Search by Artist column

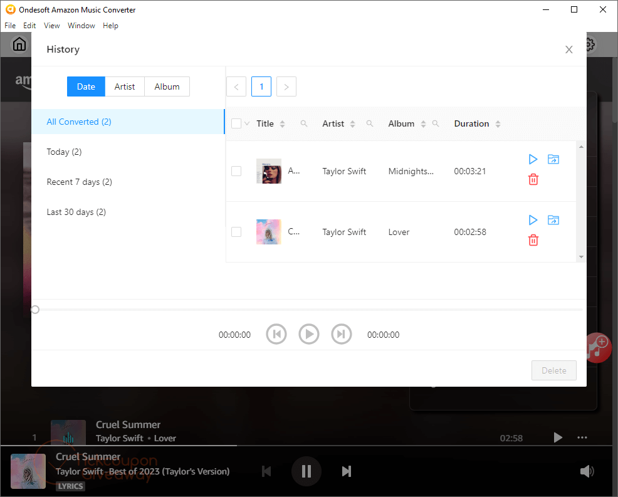click(370, 123)
